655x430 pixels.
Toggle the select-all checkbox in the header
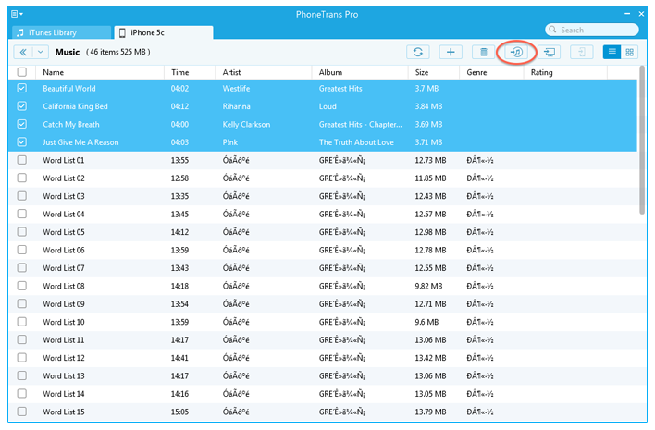[22, 72]
